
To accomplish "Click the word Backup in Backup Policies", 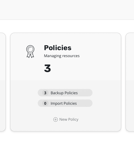I will (57, 93).
